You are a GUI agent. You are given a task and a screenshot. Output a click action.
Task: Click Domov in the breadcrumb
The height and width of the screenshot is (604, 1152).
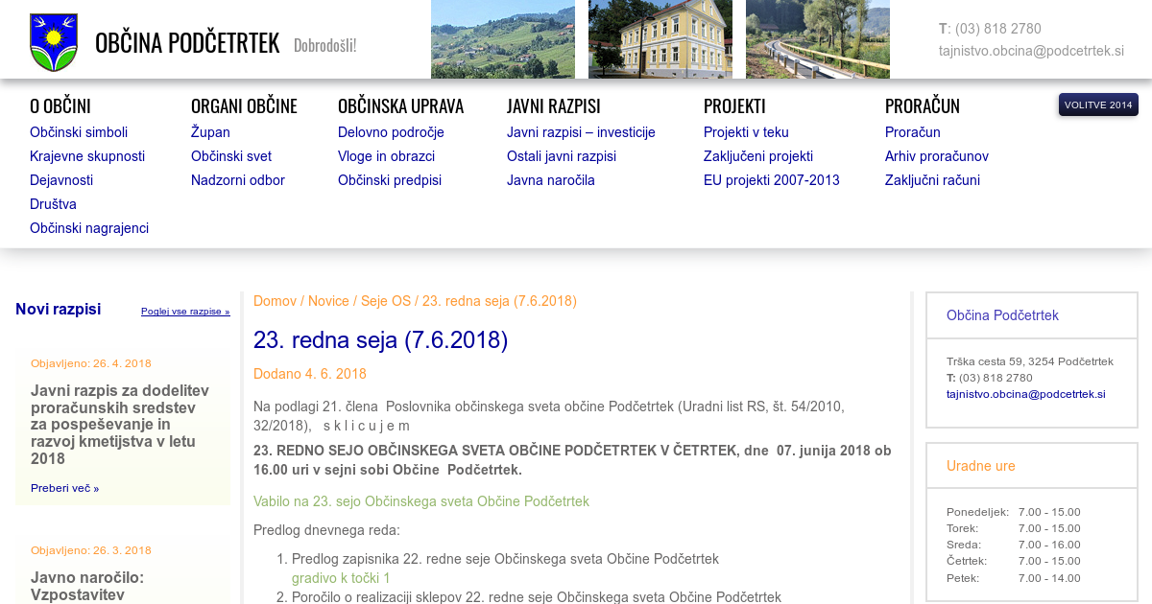pyautogui.click(x=275, y=301)
